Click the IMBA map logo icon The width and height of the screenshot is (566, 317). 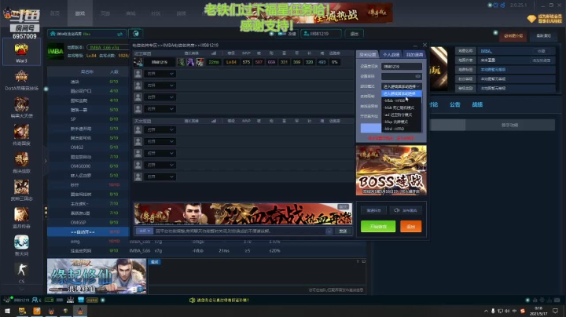[x=56, y=51]
